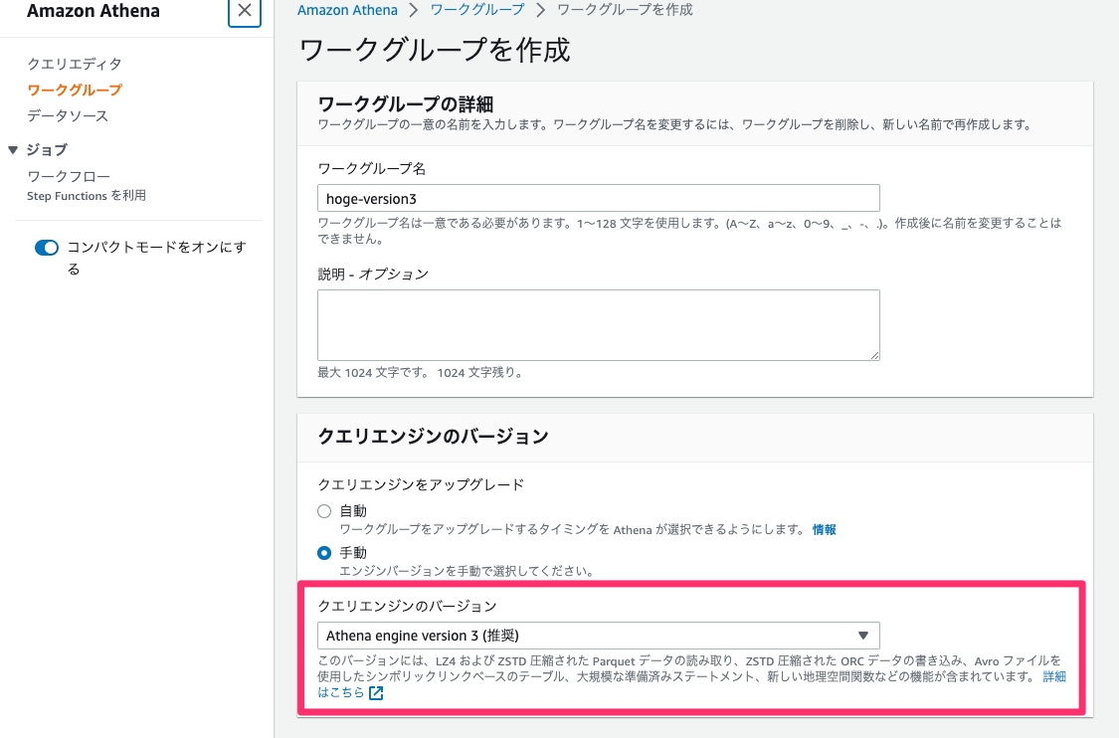Click the Amazon Athena breadcrumb link
The width and height of the screenshot is (1119, 738).
347,10
